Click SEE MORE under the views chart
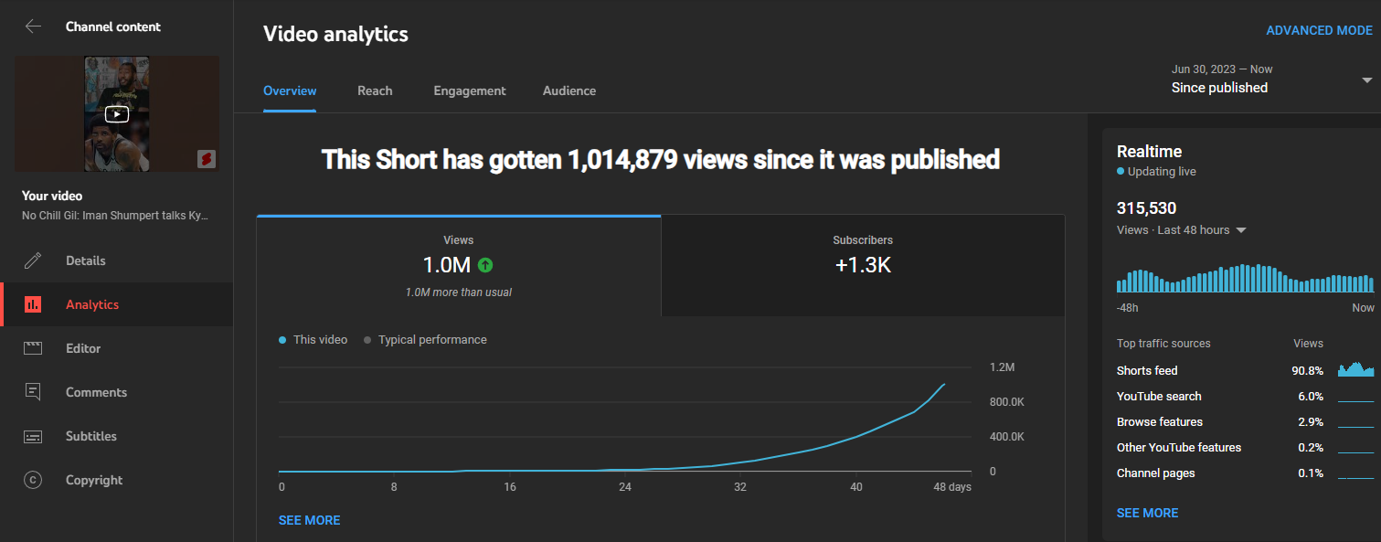1381x542 pixels. point(309,520)
